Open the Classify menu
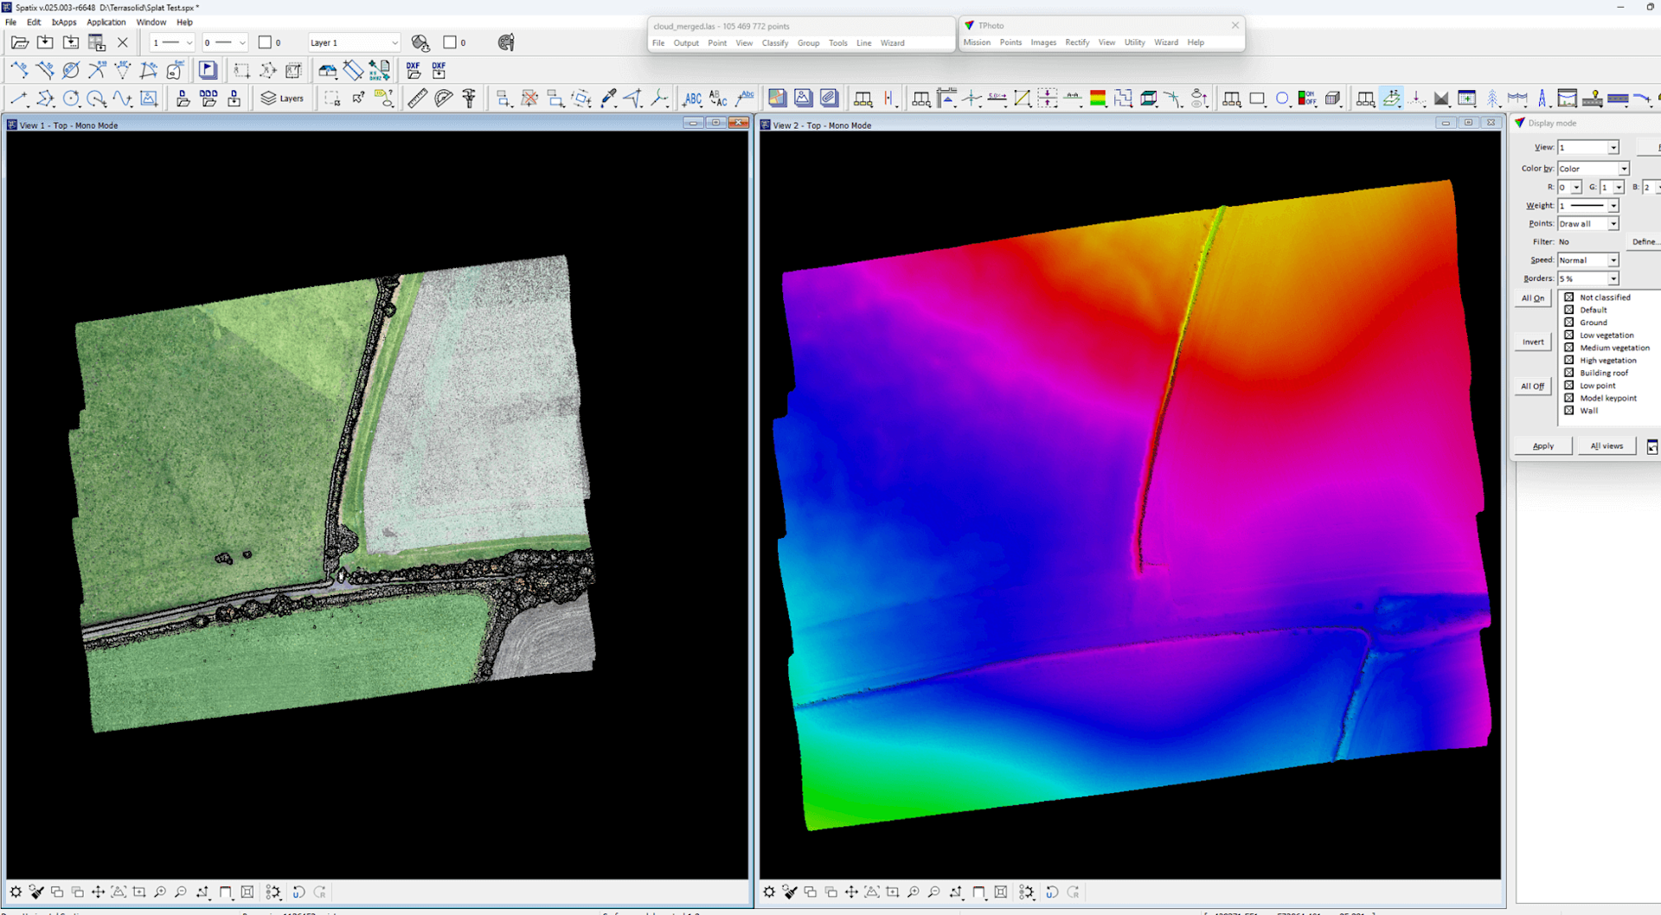This screenshot has height=915, width=1661. tap(774, 43)
